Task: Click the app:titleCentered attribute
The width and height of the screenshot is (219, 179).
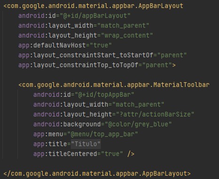Action: tap(65, 154)
